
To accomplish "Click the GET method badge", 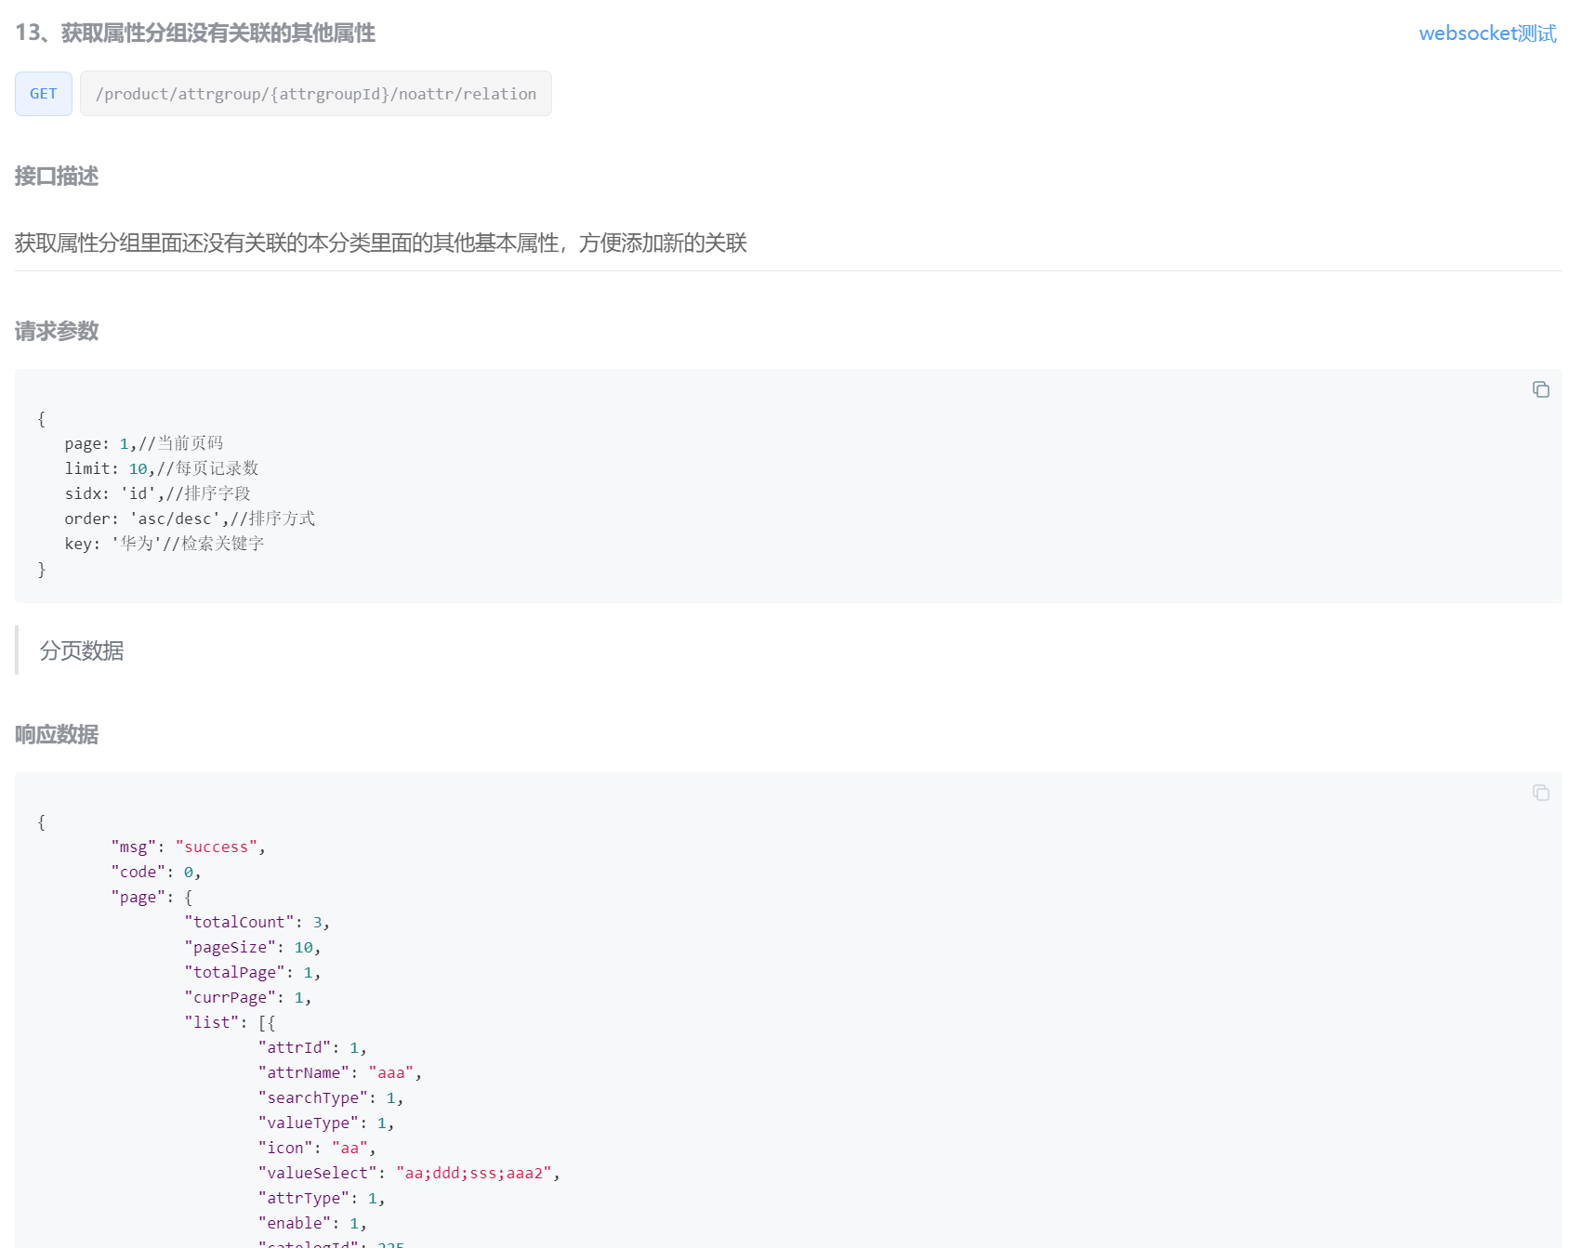I will pos(44,94).
